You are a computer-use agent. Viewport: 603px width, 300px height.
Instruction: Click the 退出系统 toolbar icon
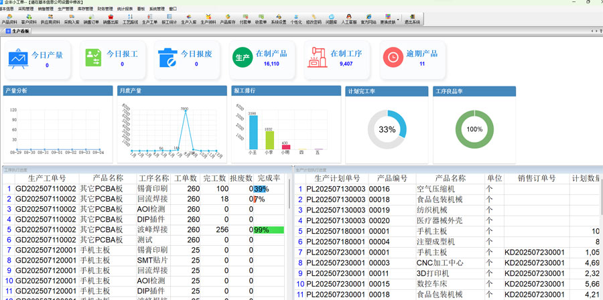412,18
